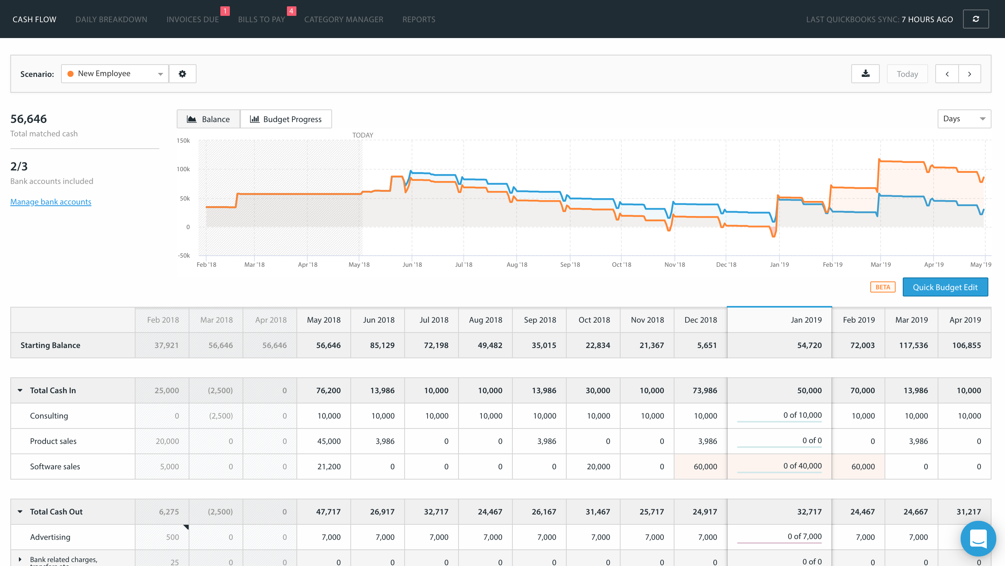Screen dimensions: 1005x566
Task: Switch chart to Budget Progress view
Action: click(x=286, y=119)
